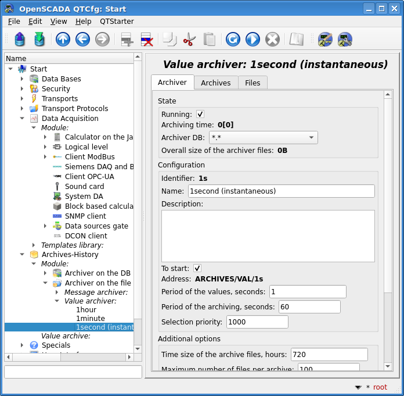Image resolution: width=404 pixels, height=396 pixels.
Task: Click the root user label in status bar
Action: (380, 387)
